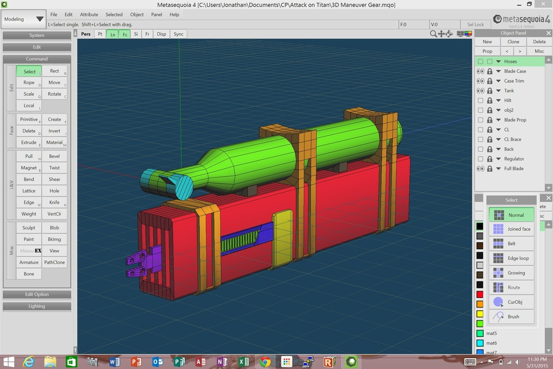This screenshot has height=369, width=553.
Task: Click the magnifier zoom icon above the viewport
Action: 434,33
